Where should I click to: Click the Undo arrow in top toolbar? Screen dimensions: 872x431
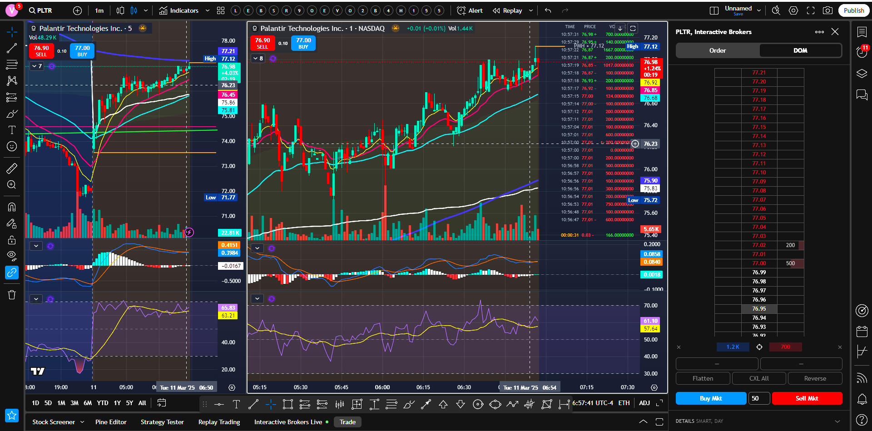[x=548, y=10]
